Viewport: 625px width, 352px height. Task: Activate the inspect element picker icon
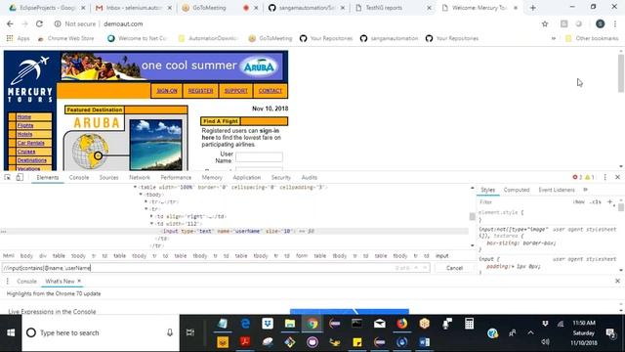8,177
